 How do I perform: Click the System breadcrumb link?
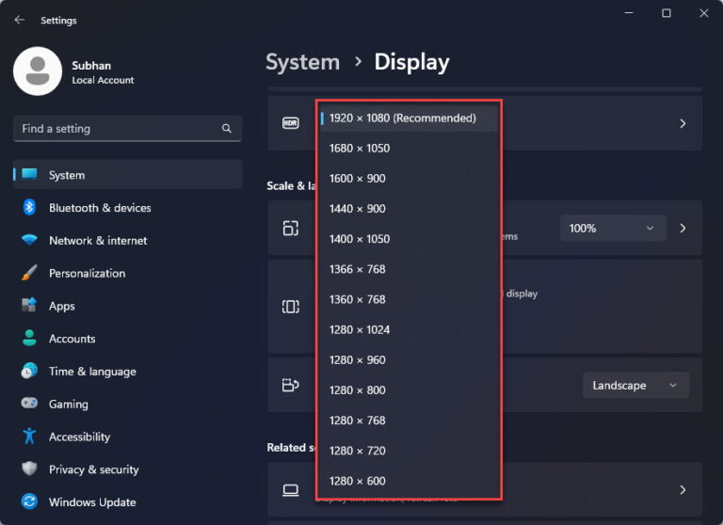point(302,63)
